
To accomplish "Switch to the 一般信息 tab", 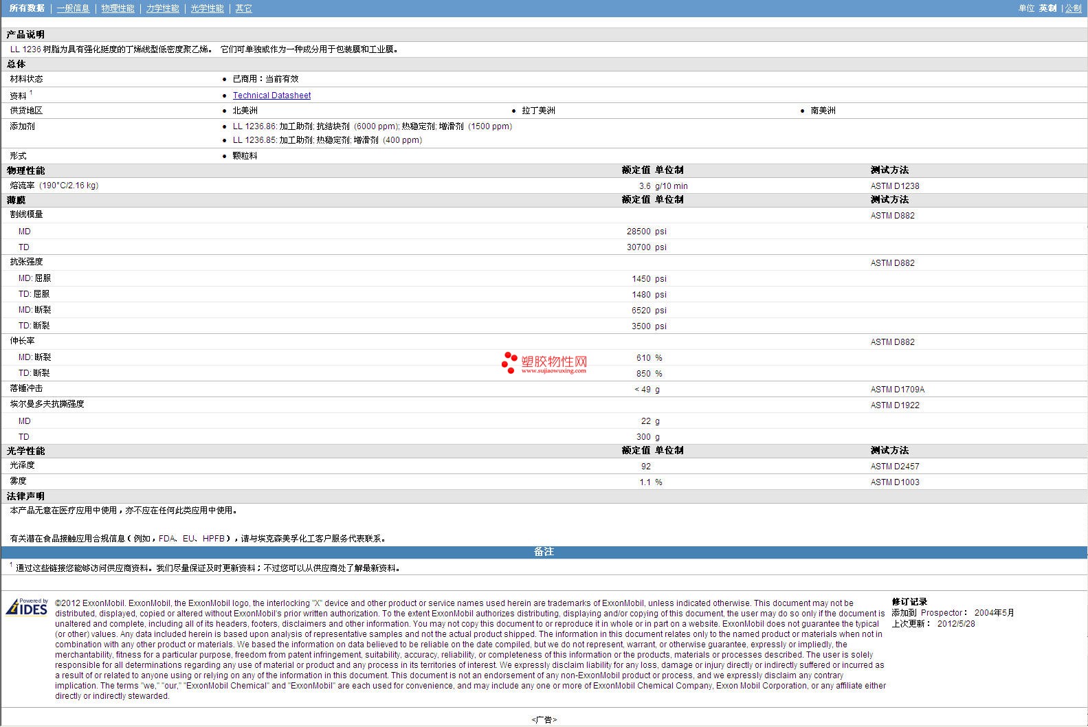I will [73, 8].
